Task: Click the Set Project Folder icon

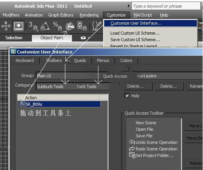Action: click(x=132, y=155)
